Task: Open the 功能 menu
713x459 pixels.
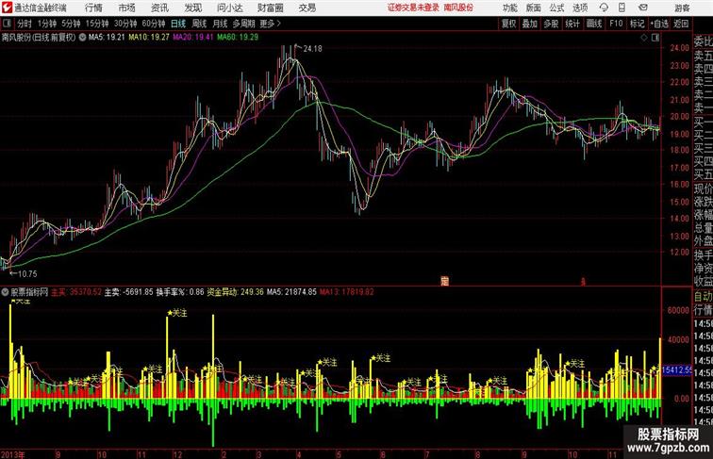Action: click(509, 8)
